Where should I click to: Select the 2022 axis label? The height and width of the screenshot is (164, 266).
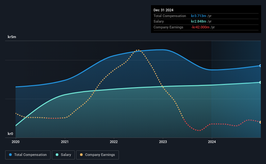pyautogui.click(x=114, y=142)
